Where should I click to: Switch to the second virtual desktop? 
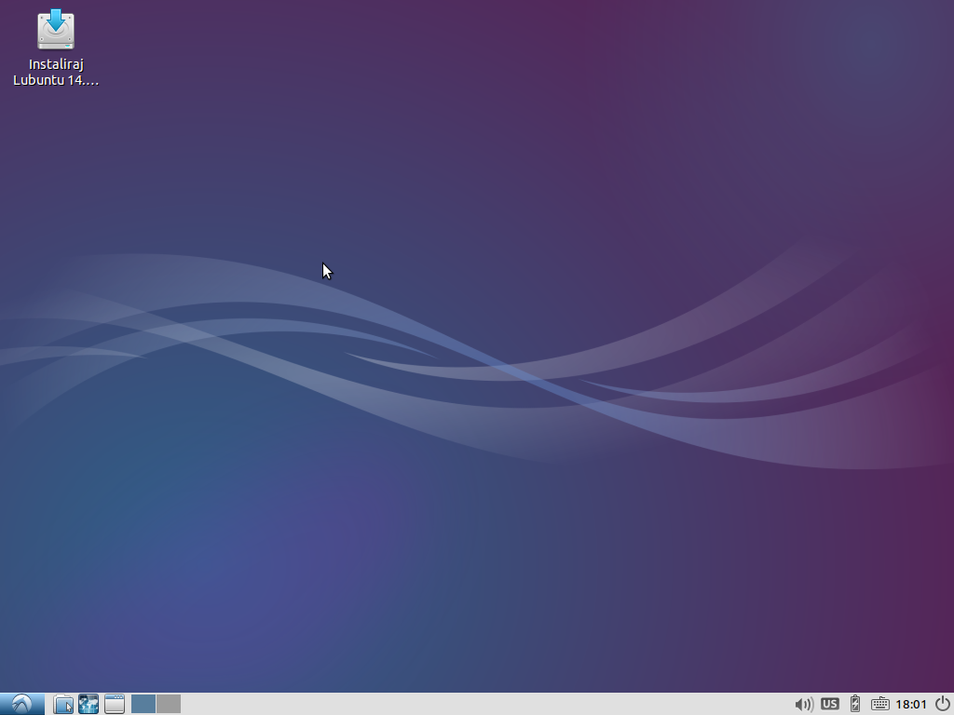169,704
